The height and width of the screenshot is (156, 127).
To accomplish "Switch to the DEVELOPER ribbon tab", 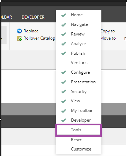I will click(x=33, y=17).
